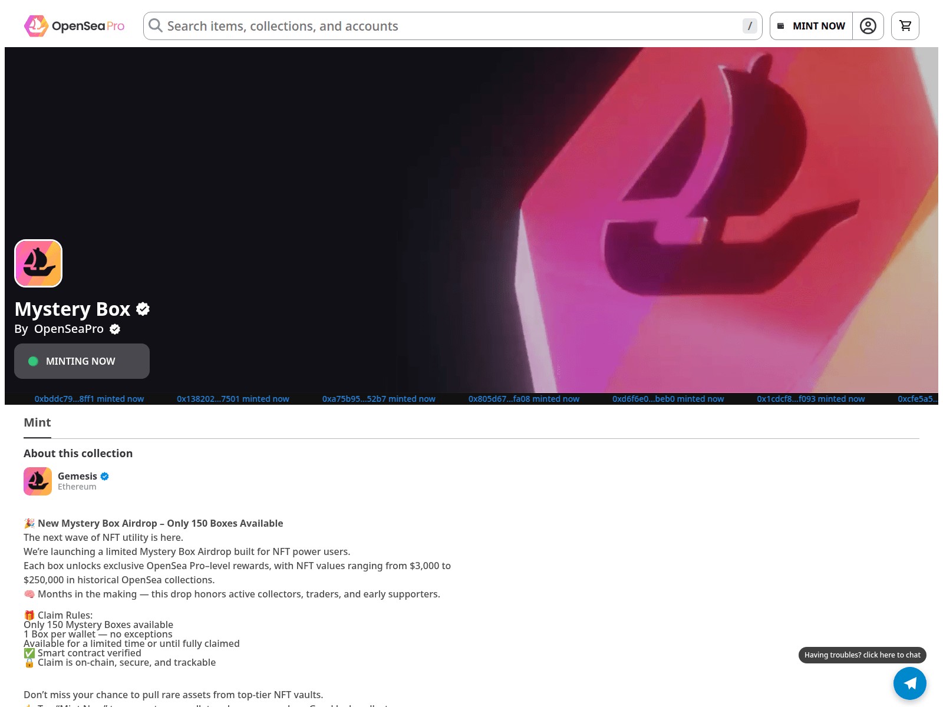Open the Having troubles? click here to chat
The height and width of the screenshot is (707, 943).
pyautogui.click(x=862, y=655)
